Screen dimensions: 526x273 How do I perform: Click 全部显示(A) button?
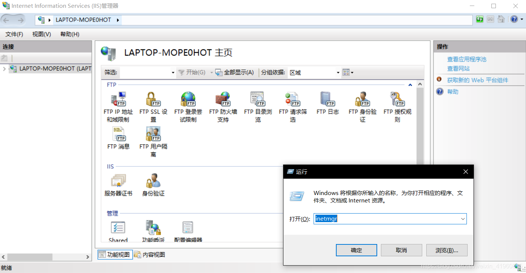235,72
